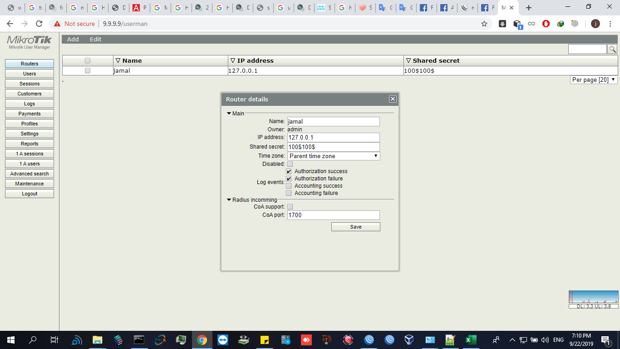The height and width of the screenshot is (349, 620).
Task: Open the Add menu
Action: 73,40
